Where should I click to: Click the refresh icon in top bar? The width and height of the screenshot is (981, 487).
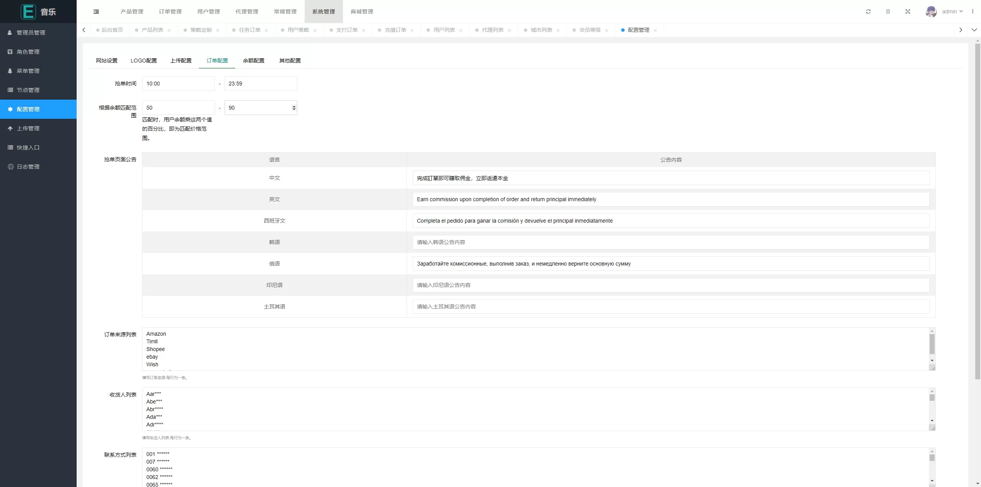(x=868, y=11)
